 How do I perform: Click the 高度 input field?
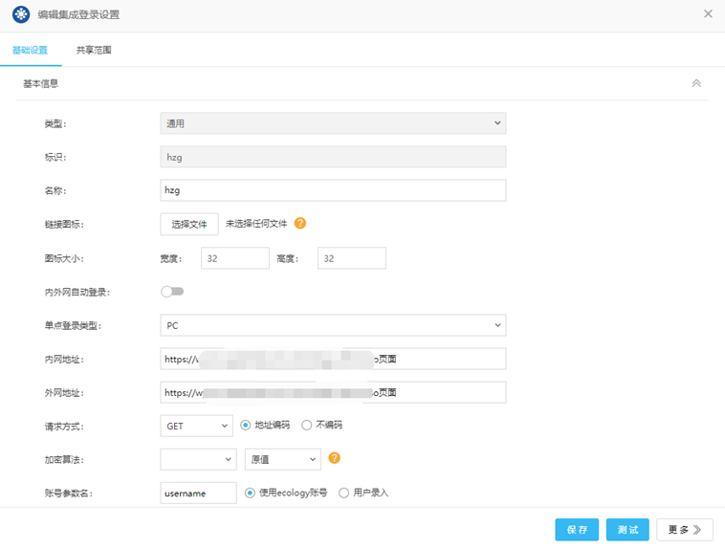click(x=351, y=258)
